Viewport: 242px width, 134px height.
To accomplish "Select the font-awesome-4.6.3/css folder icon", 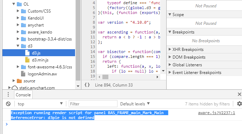I will coord(23,67).
